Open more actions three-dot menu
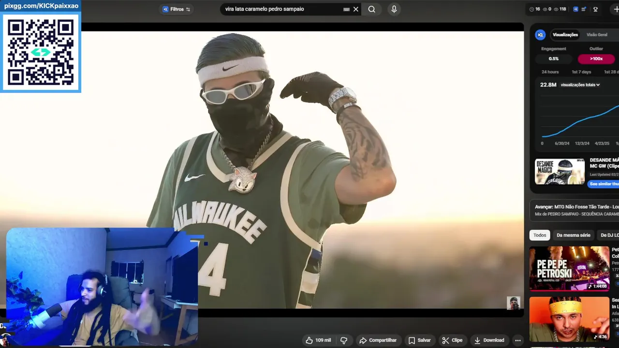The width and height of the screenshot is (619, 348). pos(518,340)
